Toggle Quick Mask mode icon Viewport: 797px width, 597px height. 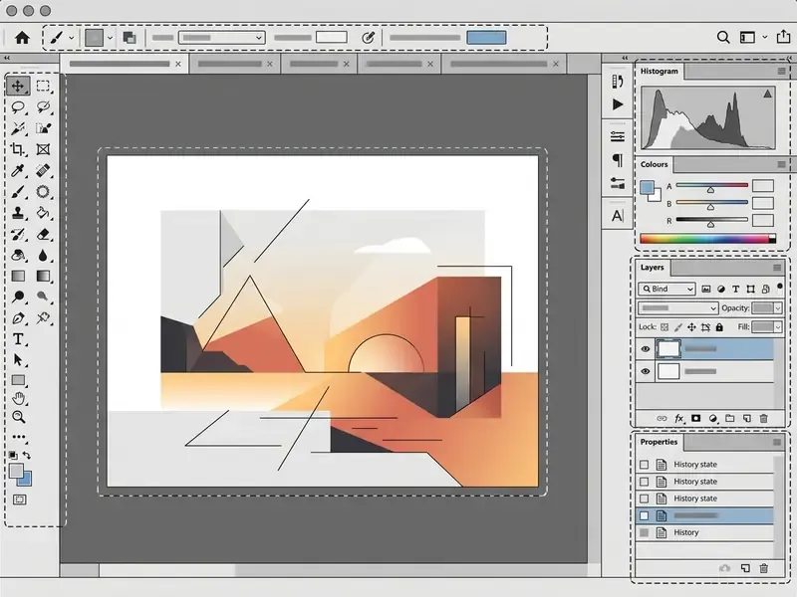click(19, 499)
